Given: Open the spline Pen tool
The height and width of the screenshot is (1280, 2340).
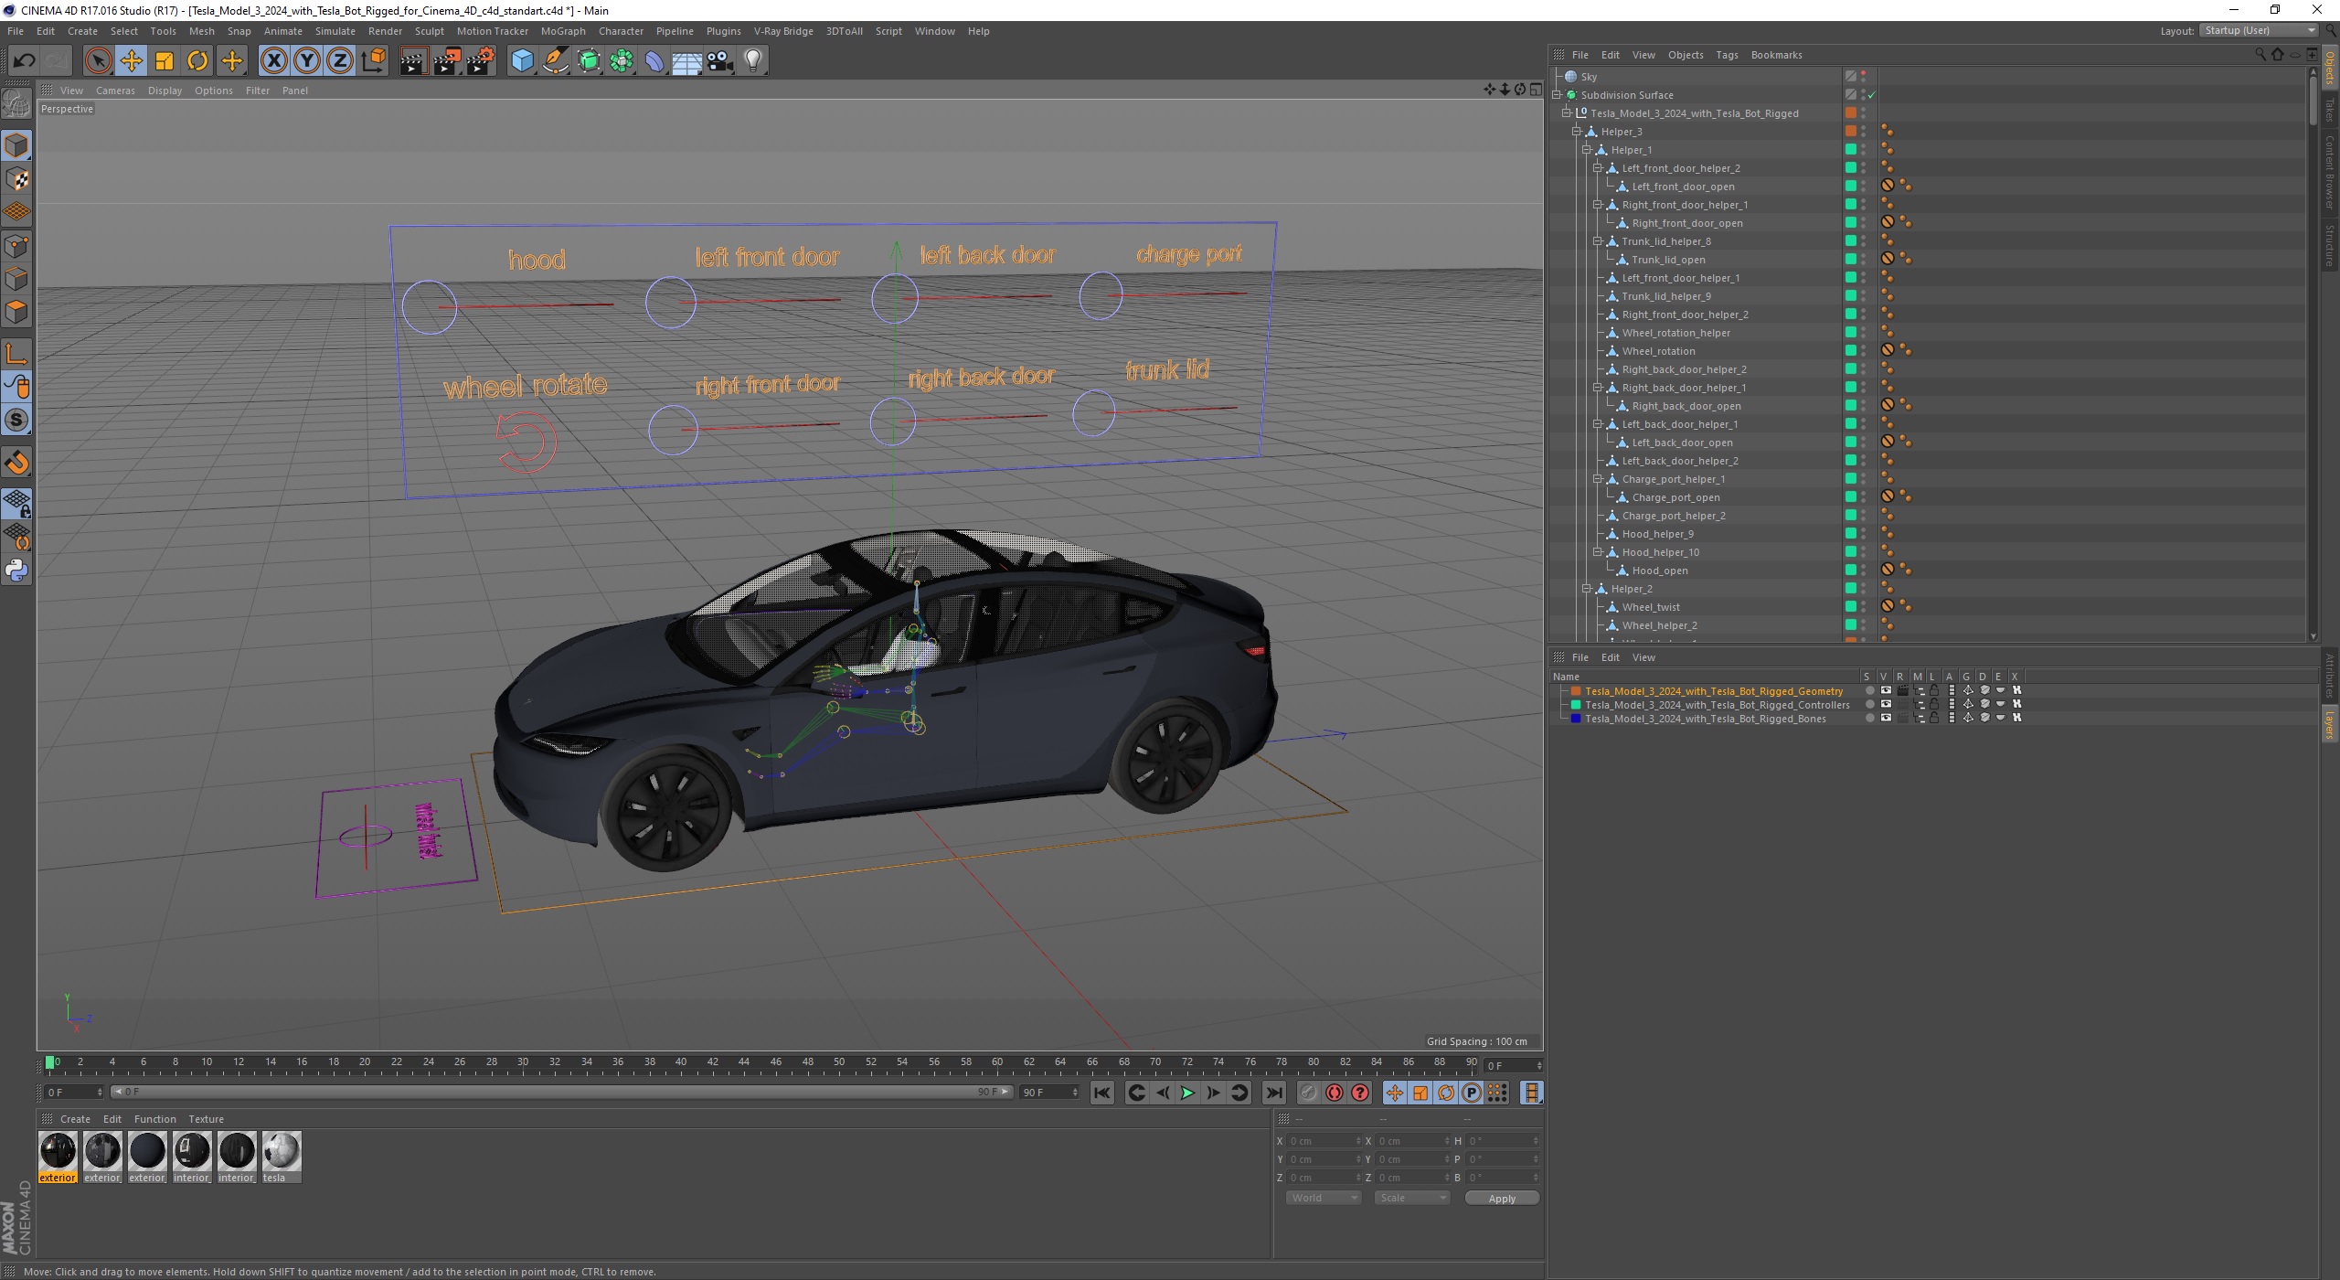Looking at the screenshot, I should tap(556, 61).
